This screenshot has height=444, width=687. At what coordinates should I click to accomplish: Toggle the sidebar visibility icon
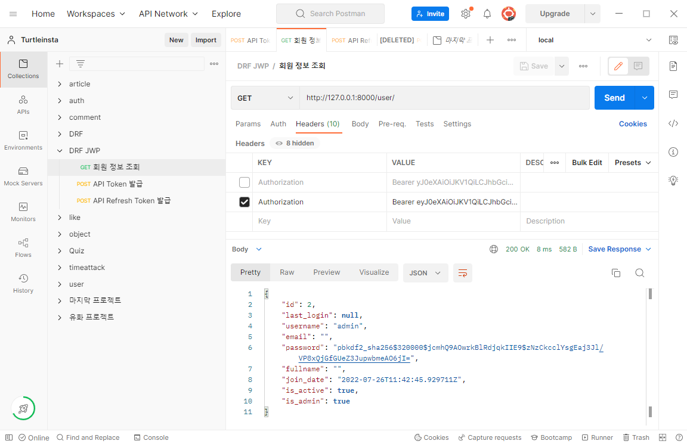(9, 437)
